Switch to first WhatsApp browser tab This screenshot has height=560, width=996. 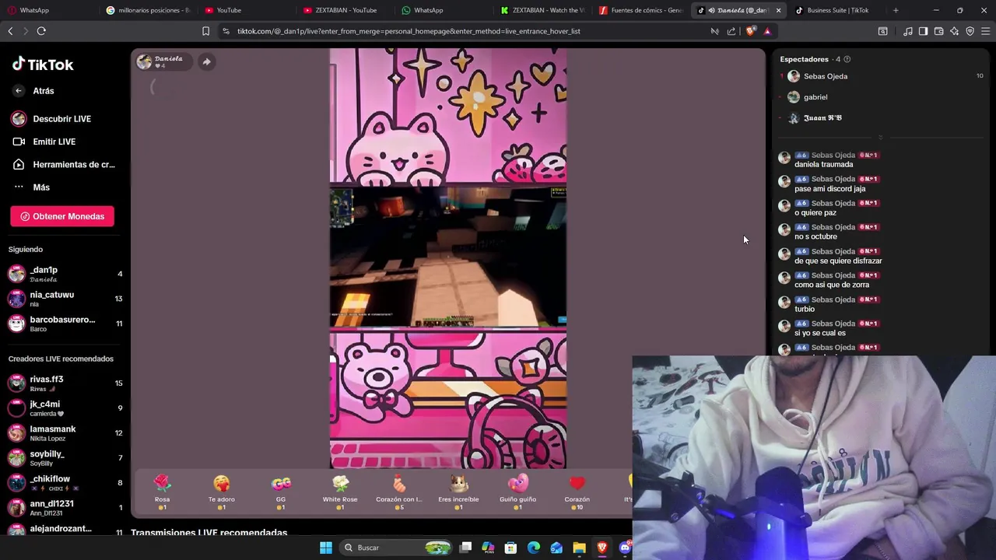click(x=48, y=10)
